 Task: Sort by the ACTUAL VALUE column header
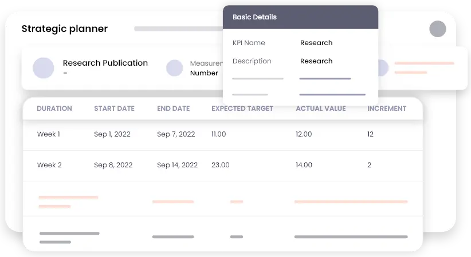point(321,109)
